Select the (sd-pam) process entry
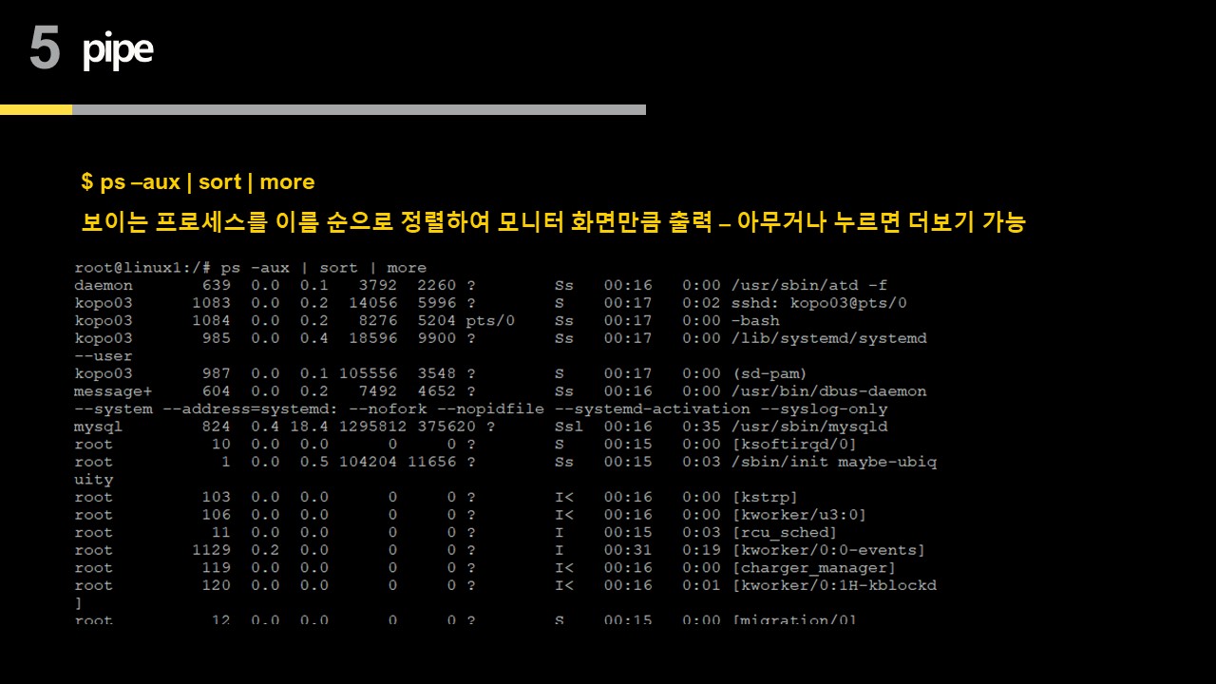The height and width of the screenshot is (684, 1216). [x=769, y=373]
